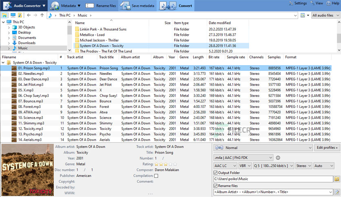Open the VBR mode dropdown

(x=245, y=166)
